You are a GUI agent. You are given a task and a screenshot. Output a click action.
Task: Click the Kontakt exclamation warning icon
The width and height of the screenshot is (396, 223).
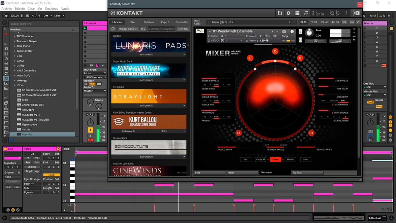pyautogui.click(x=346, y=13)
